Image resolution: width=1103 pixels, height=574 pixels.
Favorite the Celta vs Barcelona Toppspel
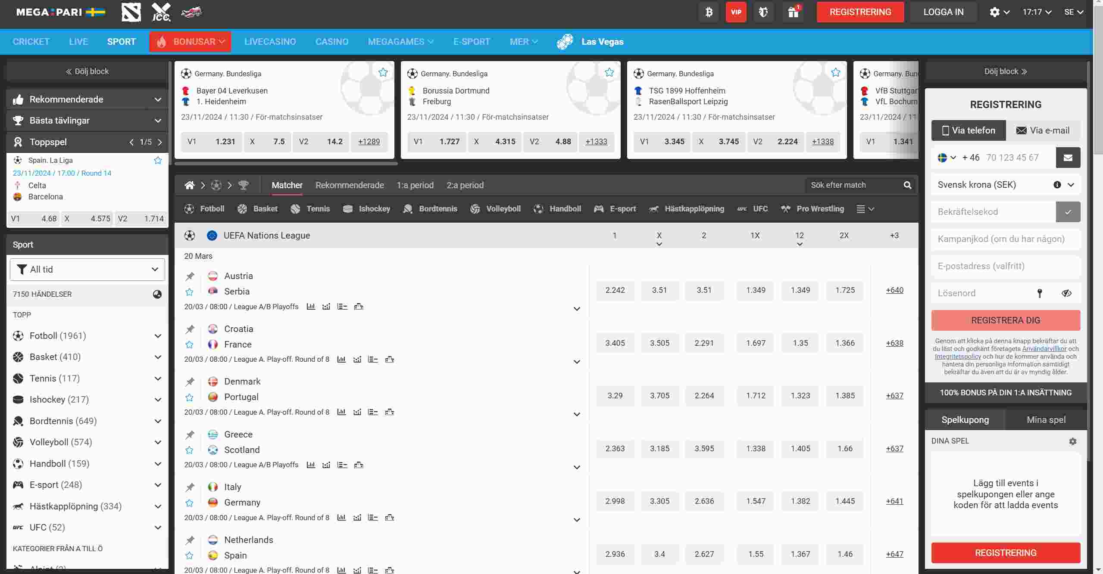click(x=158, y=160)
